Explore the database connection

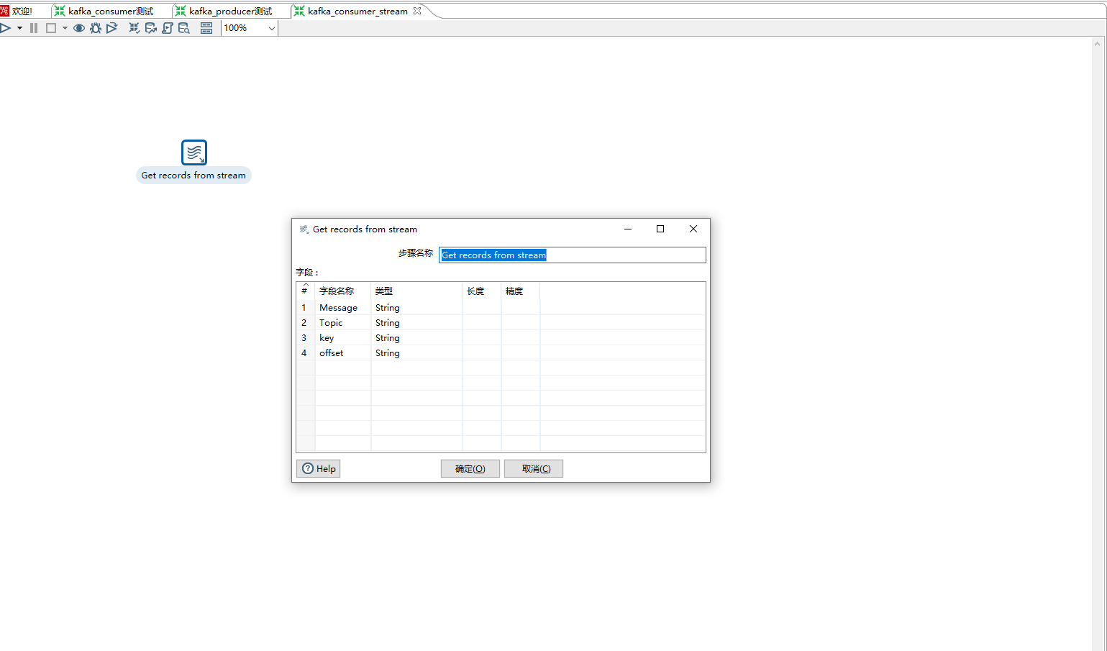184,27
